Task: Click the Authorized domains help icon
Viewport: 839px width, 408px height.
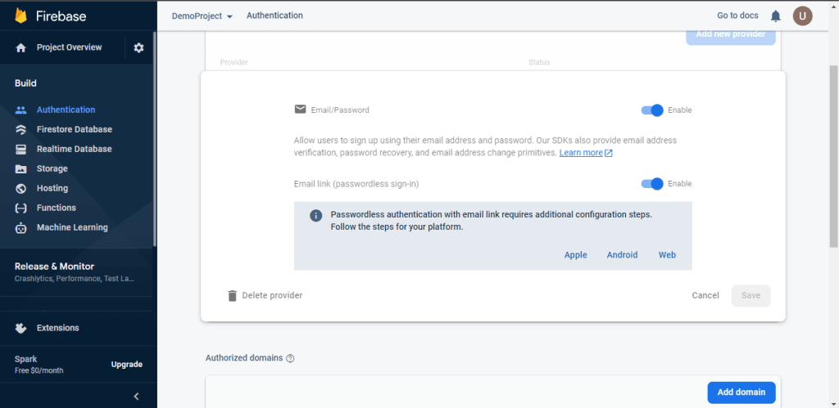Action: (290, 358)
